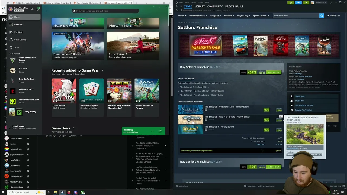Open Firefox from the Windows taskbar

[69, 192]
